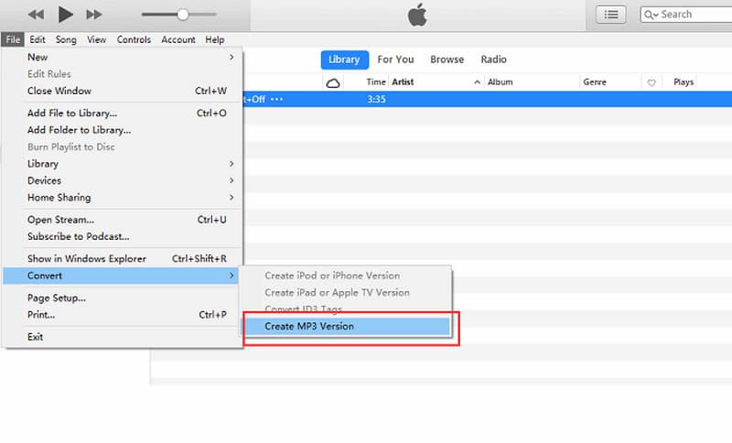Focus the Search input field
The height and width of the screenshot is (443, 732).
[x=686, y=15]
